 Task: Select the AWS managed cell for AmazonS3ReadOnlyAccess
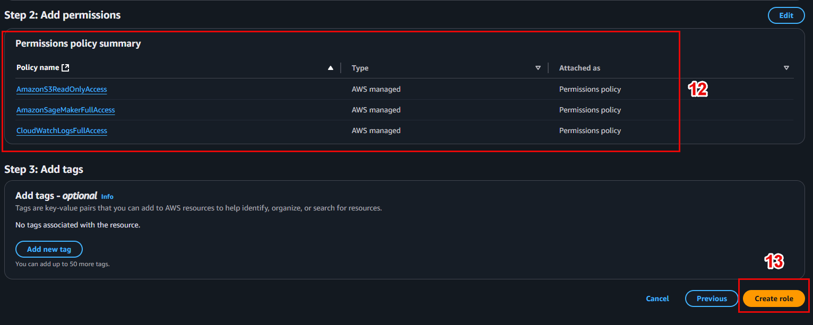[x=376, y=89]
